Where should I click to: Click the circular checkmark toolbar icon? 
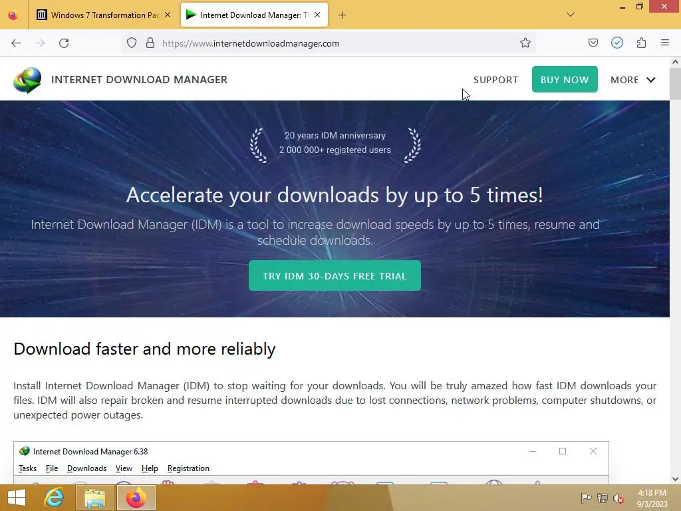[616, 43]
